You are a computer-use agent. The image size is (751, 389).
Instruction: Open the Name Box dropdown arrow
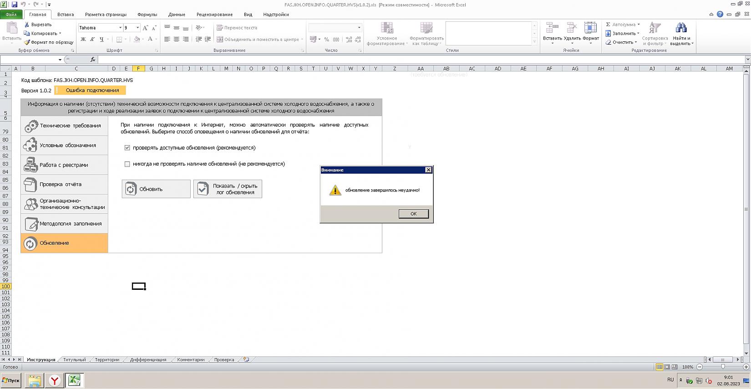tap(60, 60)
